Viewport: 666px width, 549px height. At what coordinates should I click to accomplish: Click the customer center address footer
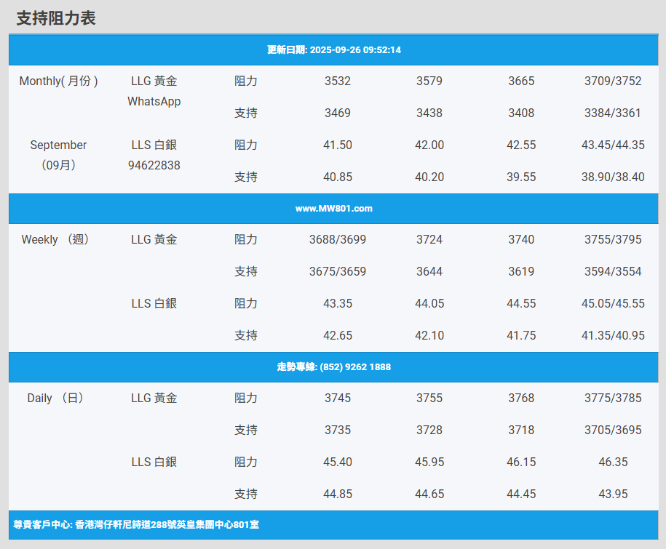[x=136, y=524]
